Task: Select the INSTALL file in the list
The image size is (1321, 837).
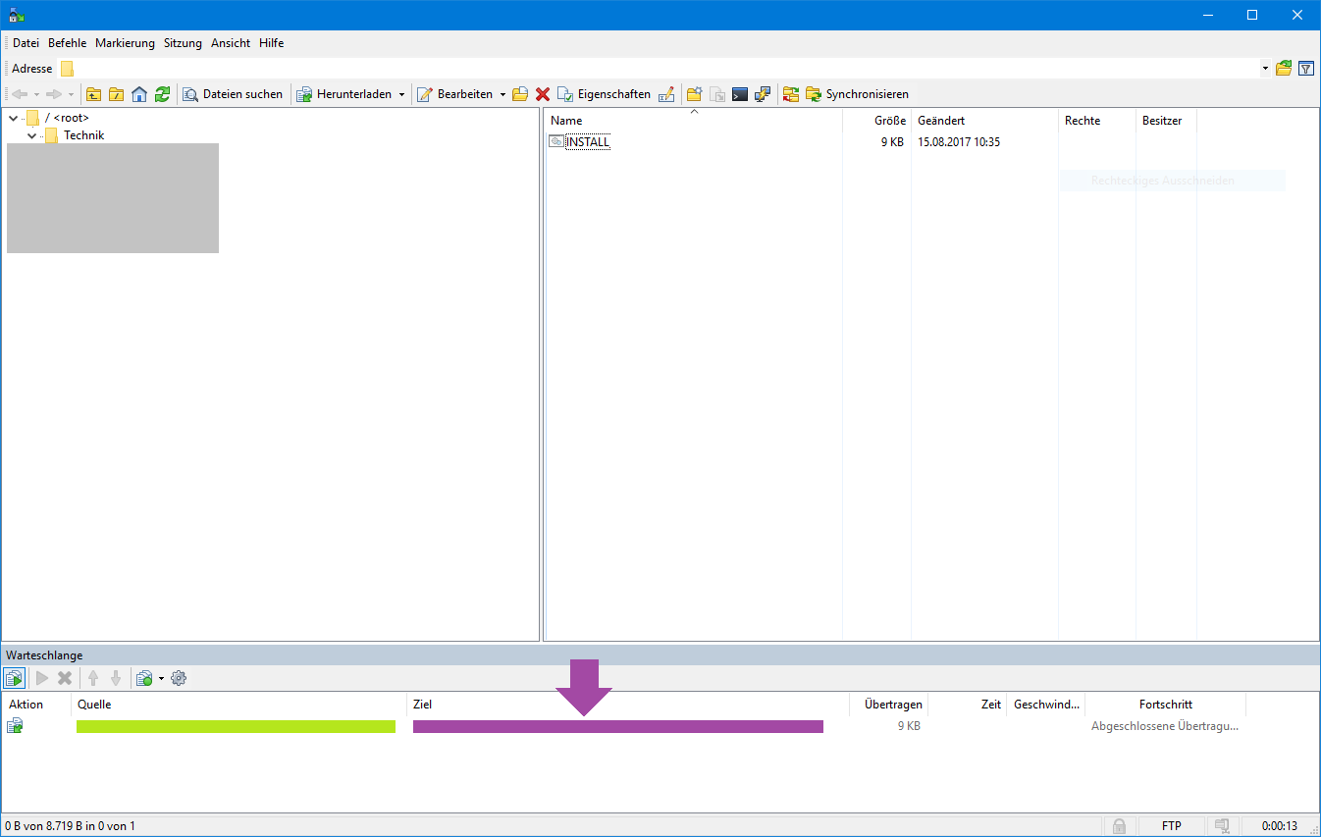Action: (x=587, y=142)
